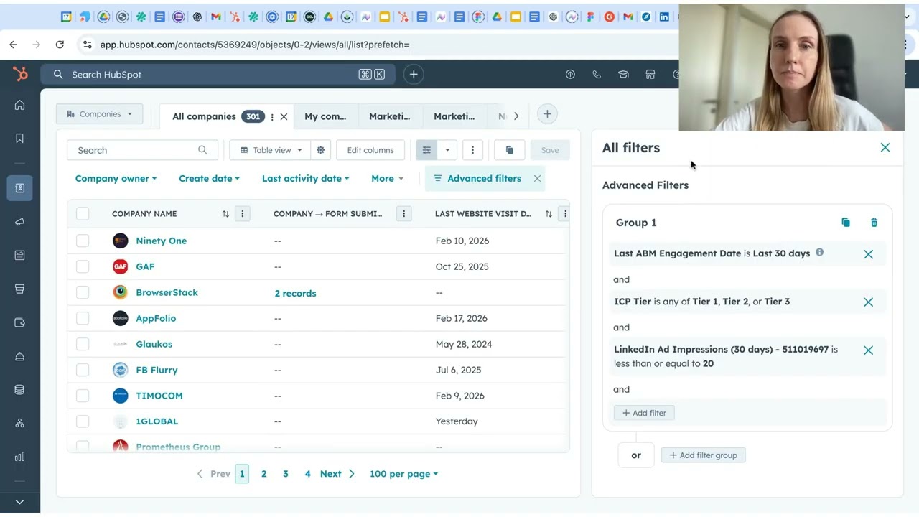
Task: Open the CRM contacts icon in the sidebar
Action: [20, 188]
